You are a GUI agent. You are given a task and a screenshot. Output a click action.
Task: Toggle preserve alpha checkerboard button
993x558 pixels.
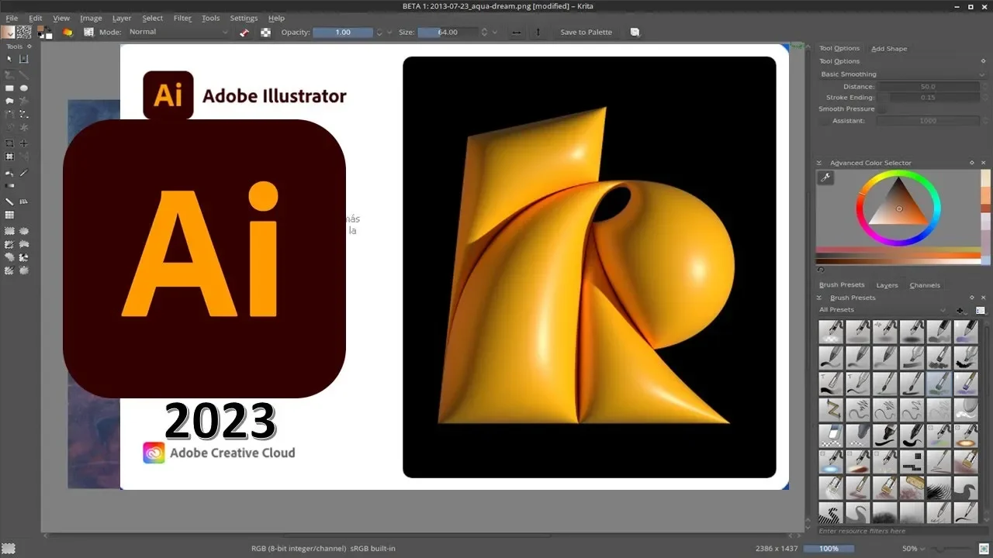(265, 33)
